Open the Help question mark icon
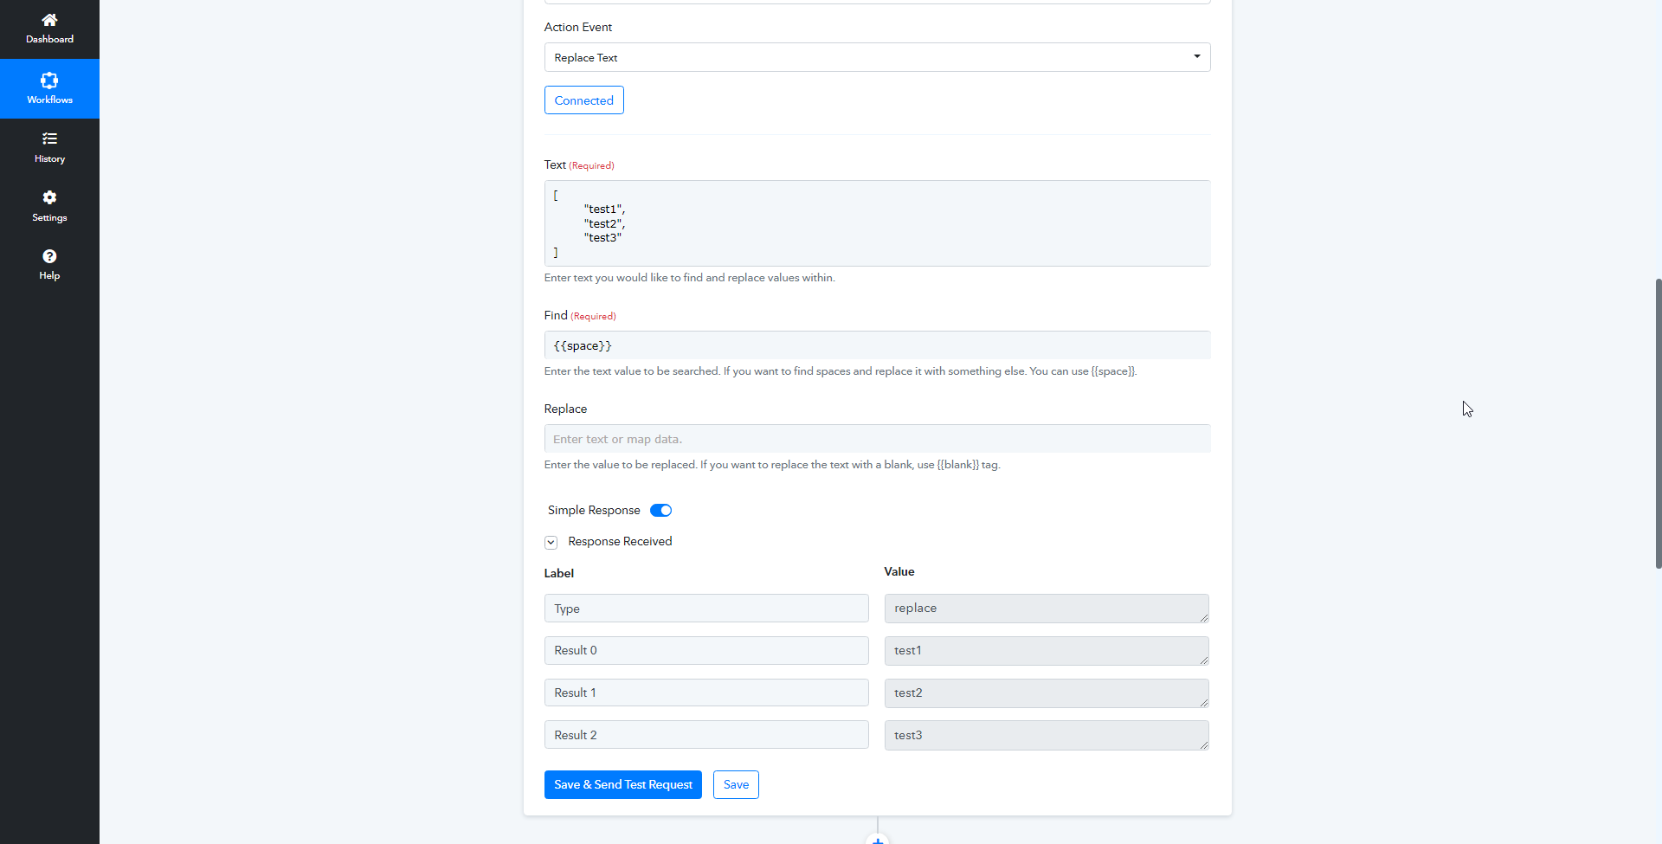Screen dimensions: 1662x844 pyautogui.click(x=49, y=256)
